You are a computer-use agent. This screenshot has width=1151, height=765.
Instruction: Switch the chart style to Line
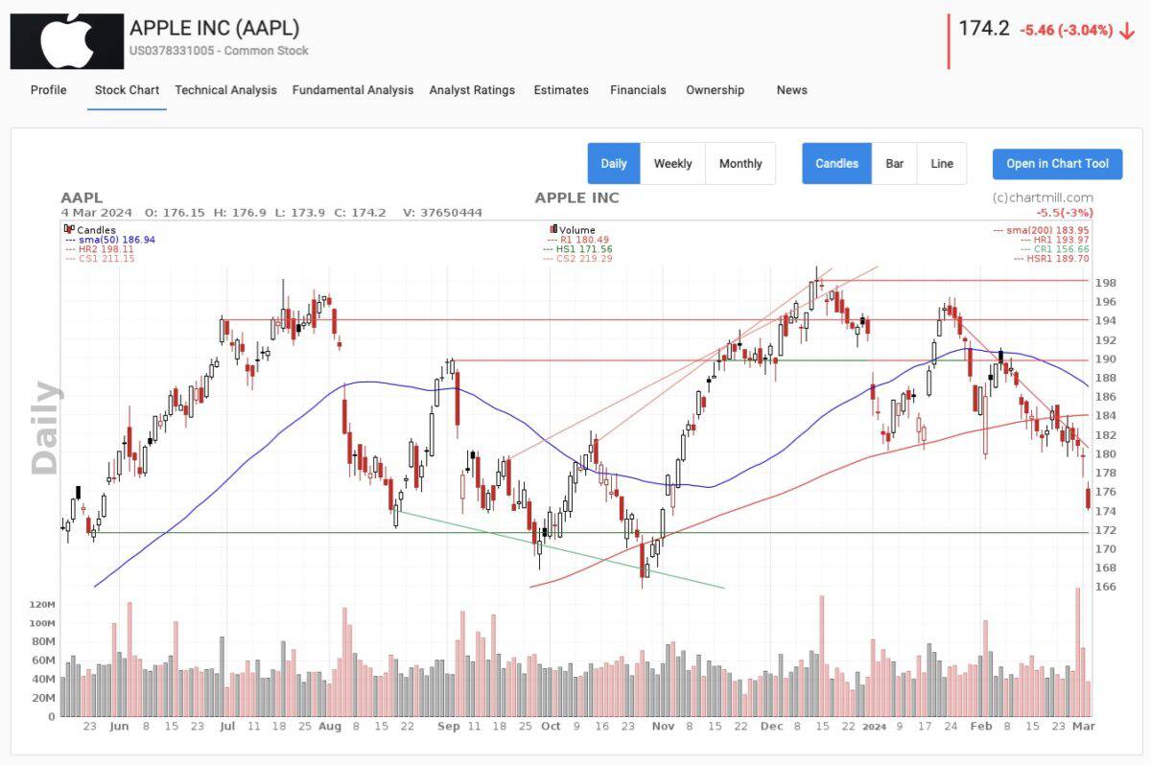(x=941, y=163)
